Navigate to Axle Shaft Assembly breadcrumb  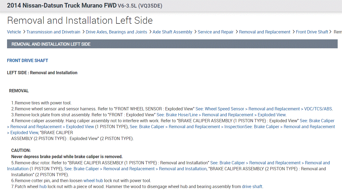172,32
